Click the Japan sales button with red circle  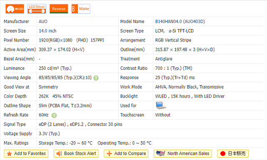point(233,153)
